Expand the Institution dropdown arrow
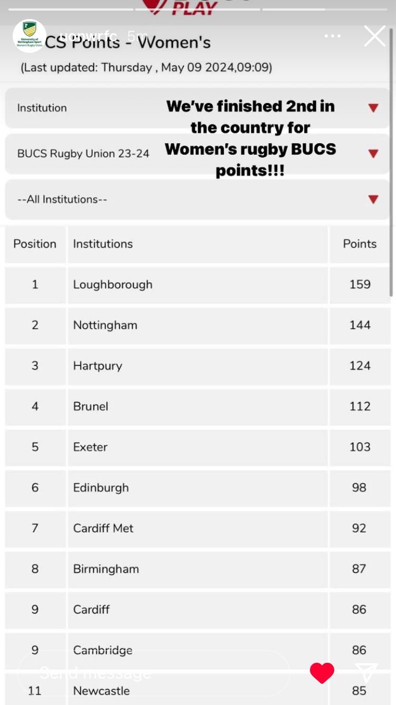Viewport: 396px width, 705px height. [x=373, y=108]
